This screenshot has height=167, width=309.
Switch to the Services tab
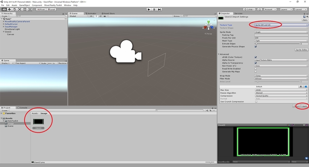(238, 14)
